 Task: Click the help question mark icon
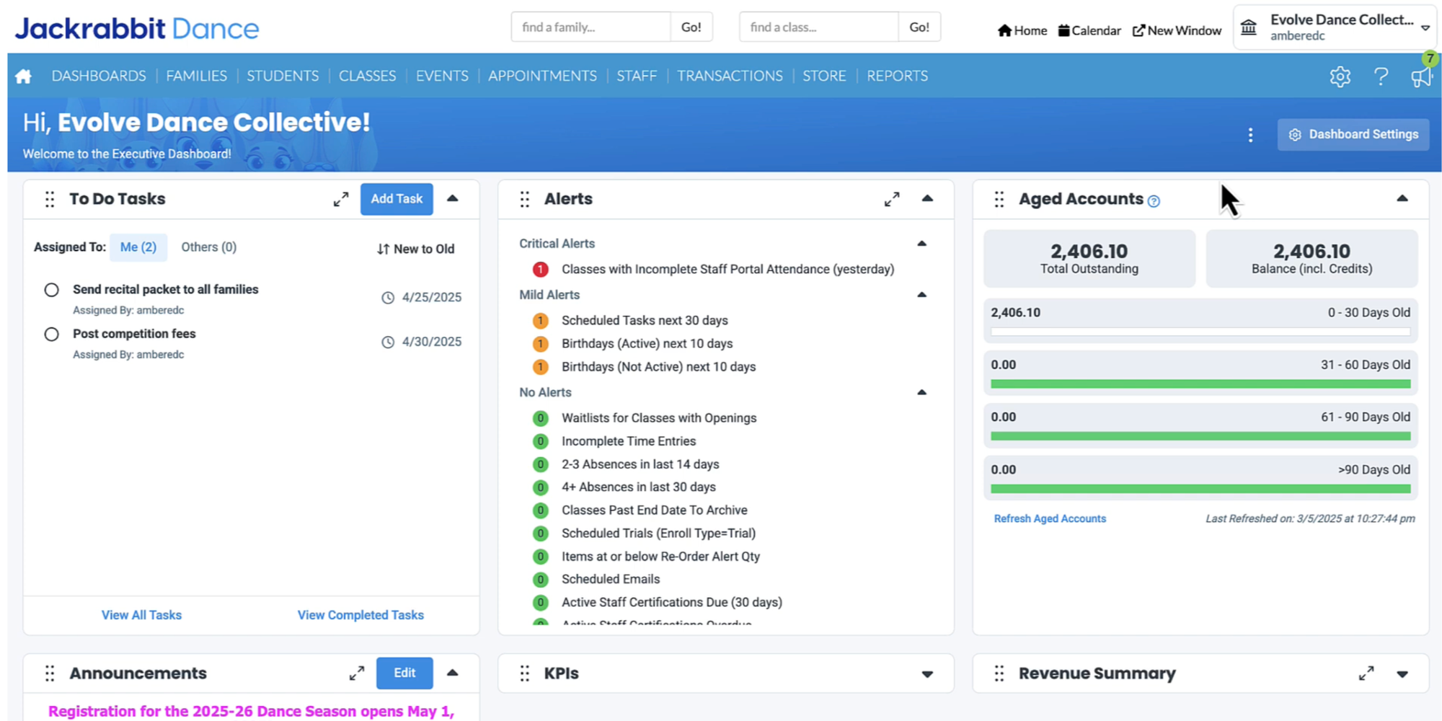click(1381, 76)
